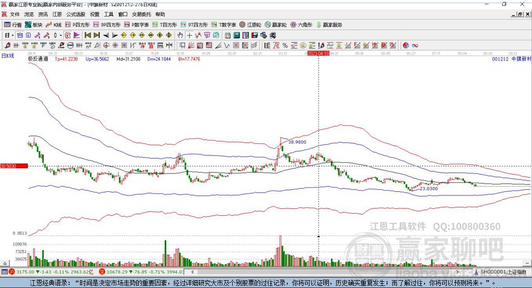
Task: Click the 沪 index status icon
Action: tap(12, 272)
